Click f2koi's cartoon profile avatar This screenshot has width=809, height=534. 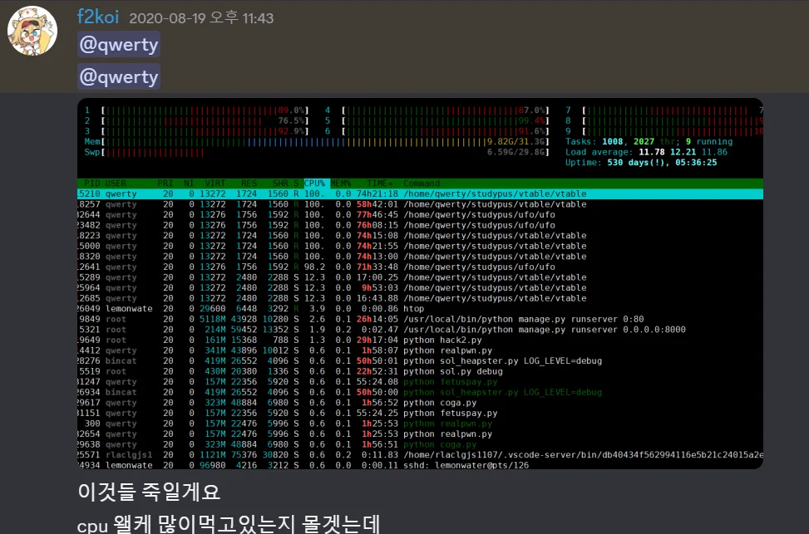tap(32, 31)
